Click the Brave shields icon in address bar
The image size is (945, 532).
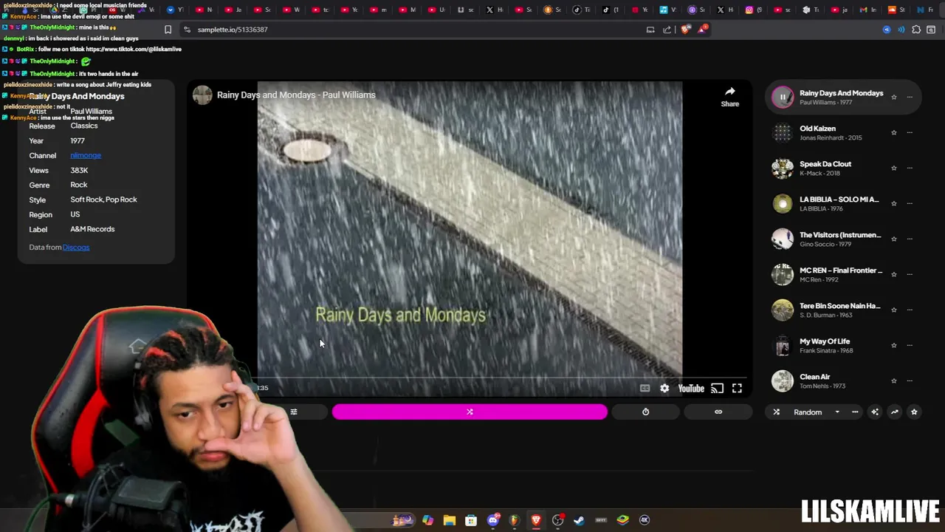click(685, 30)
